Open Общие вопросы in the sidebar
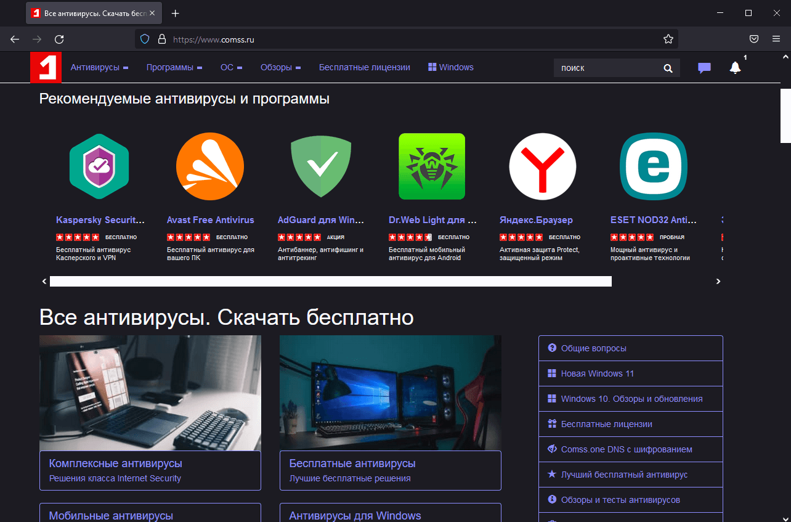Viewport: 791px width, 522px height. coord(630,348)
